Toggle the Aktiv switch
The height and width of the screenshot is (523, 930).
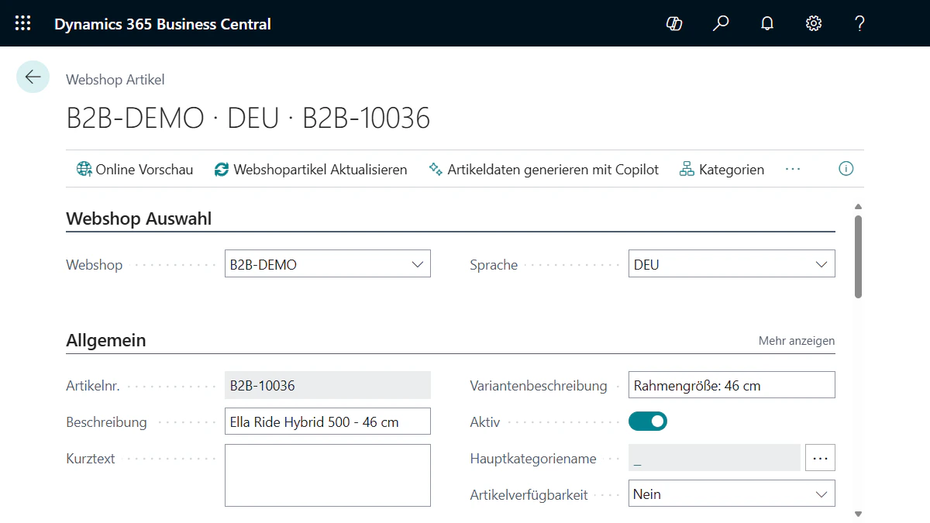click(x=648, y=421)
